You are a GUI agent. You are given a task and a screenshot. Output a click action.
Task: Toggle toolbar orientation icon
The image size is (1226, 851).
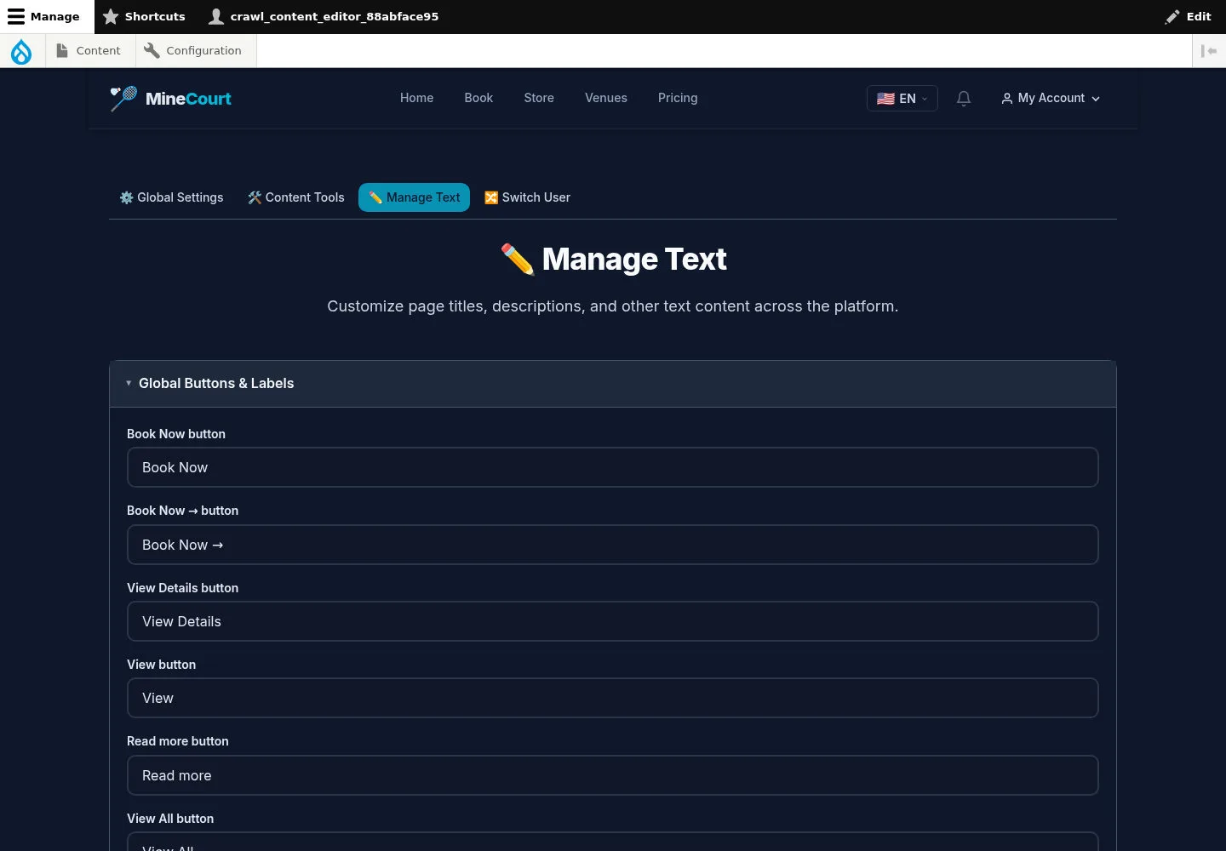pos(1209,51)
